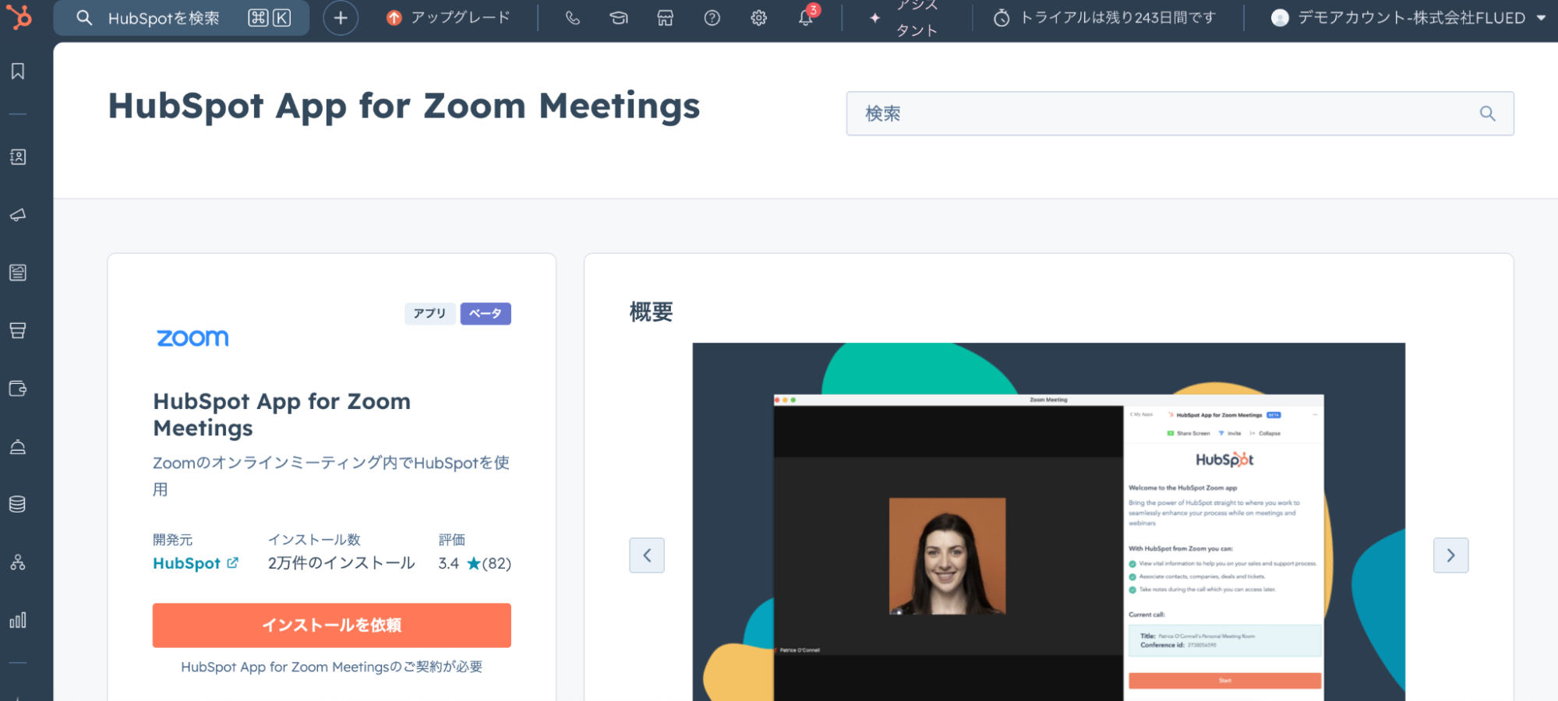Open the notifications bell icon
The height and width of the screenshot is (701, 1558).
tap(806, 18)
